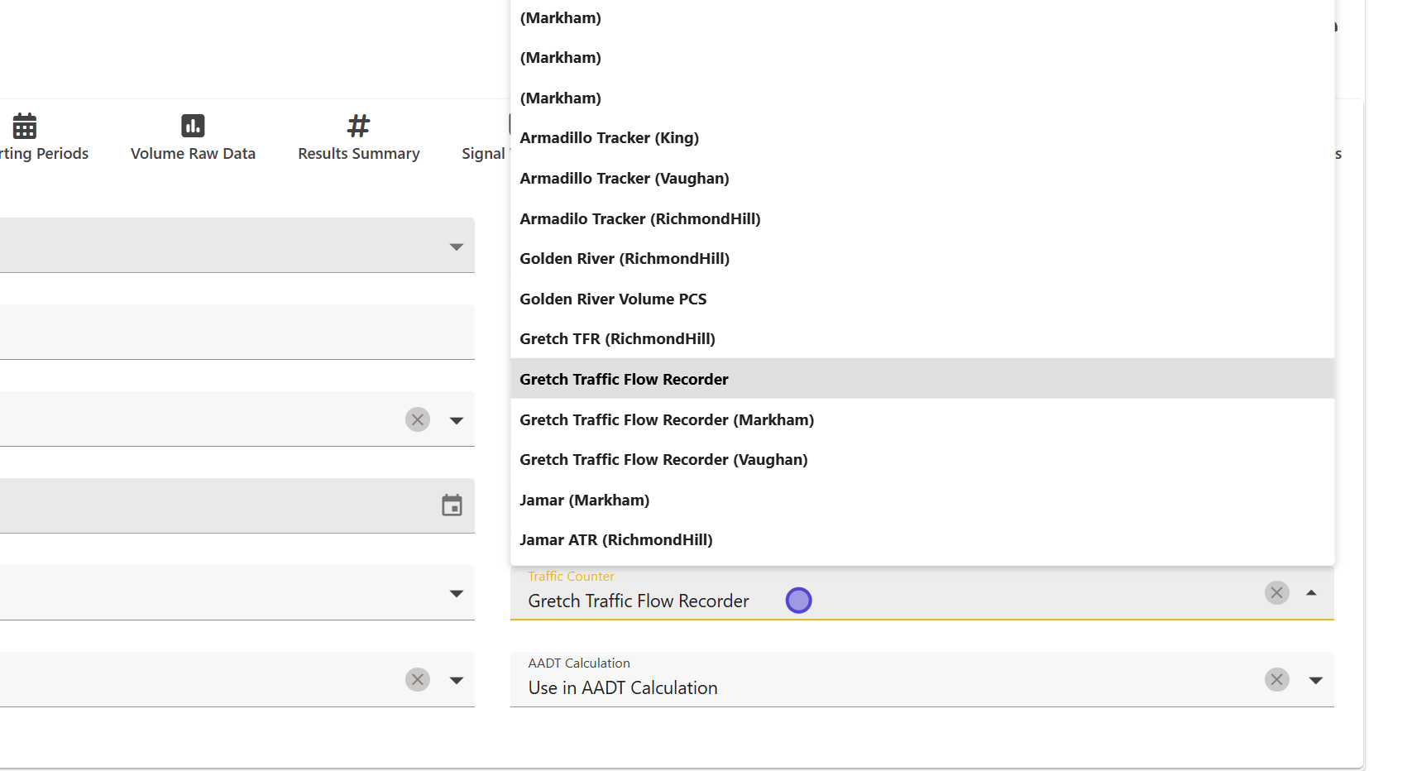Open the date picker calendar icon
The height and width of the screenshot is (771, 1412).
(452, 505)
